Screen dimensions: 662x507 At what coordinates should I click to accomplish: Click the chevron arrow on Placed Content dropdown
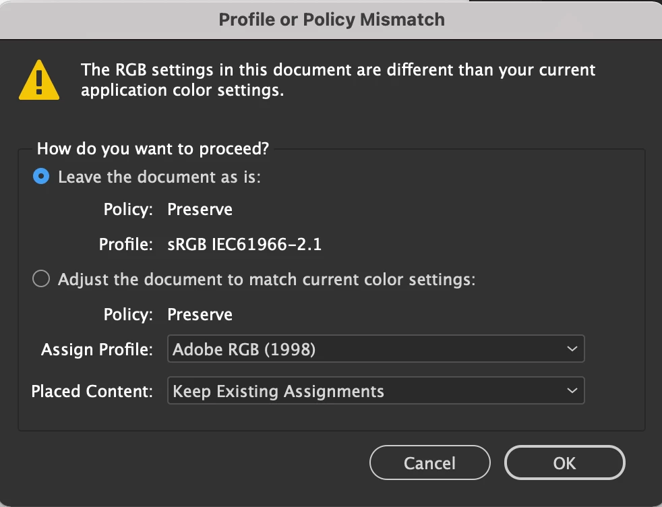point(572,391)
